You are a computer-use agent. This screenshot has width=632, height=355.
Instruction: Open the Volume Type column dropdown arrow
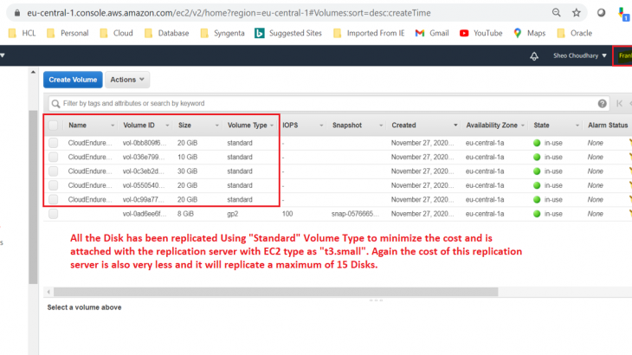[x=272, y=126]
